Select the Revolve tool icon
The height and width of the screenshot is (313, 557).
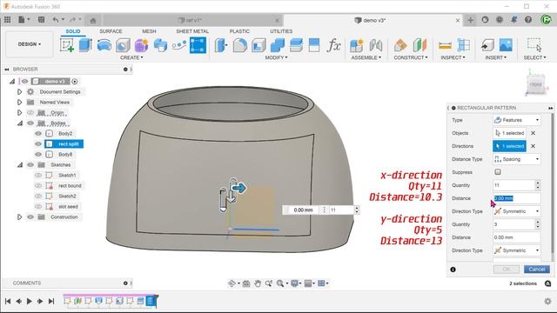coord(104,45)
